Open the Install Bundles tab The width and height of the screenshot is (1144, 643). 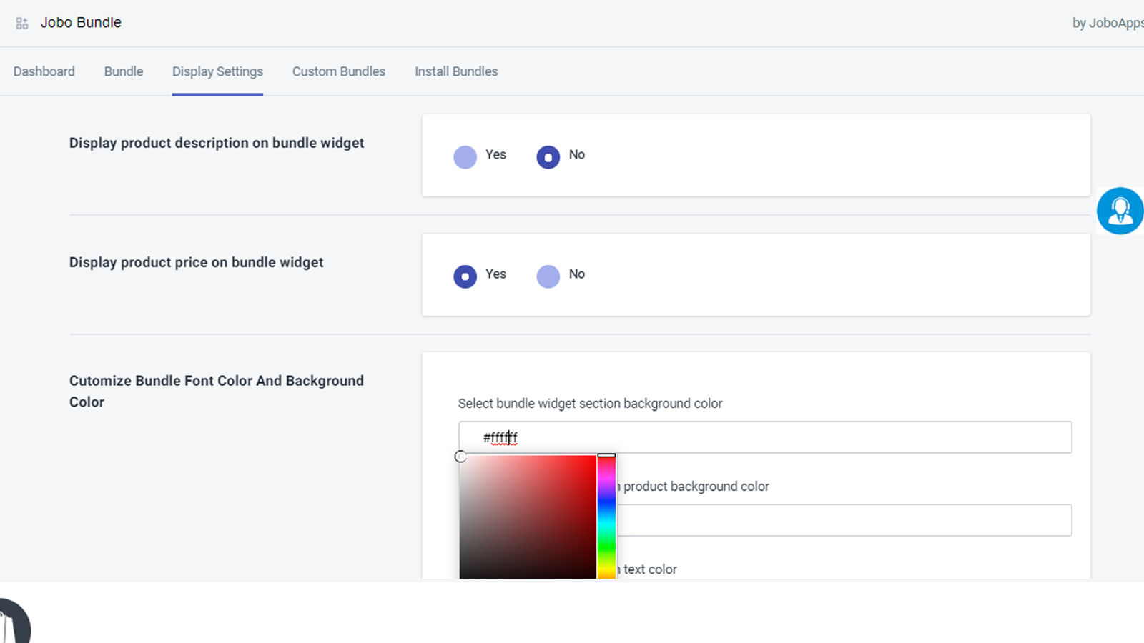(455, 71)
